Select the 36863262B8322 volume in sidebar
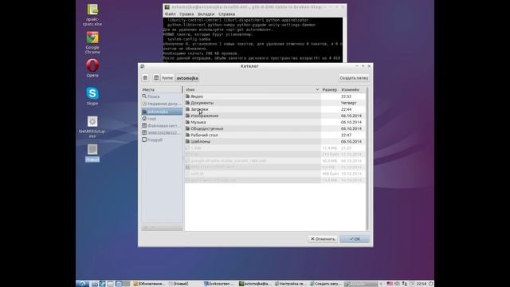Screen dimensions: 510x287 click(162, 133)
